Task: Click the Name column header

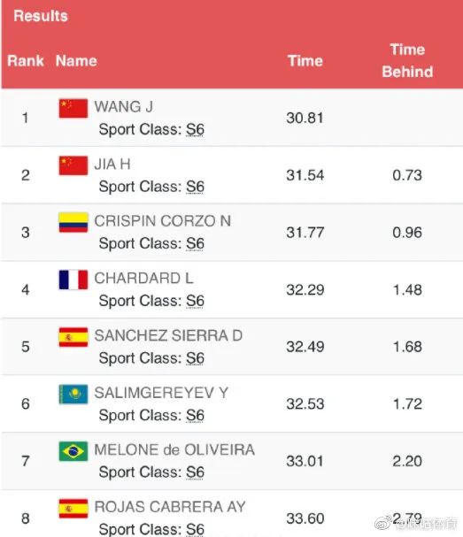Action: point(76,61)
